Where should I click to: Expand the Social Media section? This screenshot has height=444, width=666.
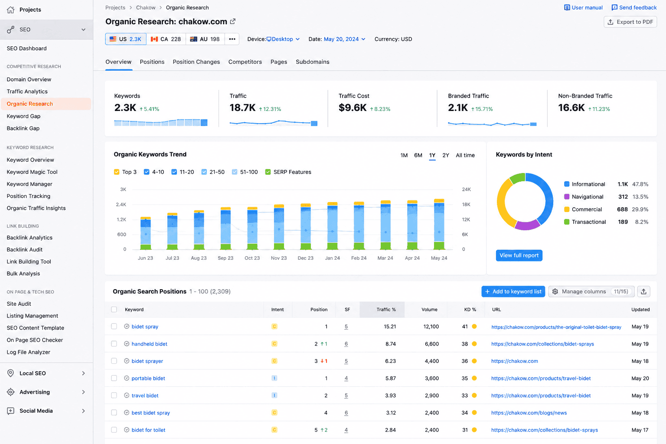coord(83,411)
